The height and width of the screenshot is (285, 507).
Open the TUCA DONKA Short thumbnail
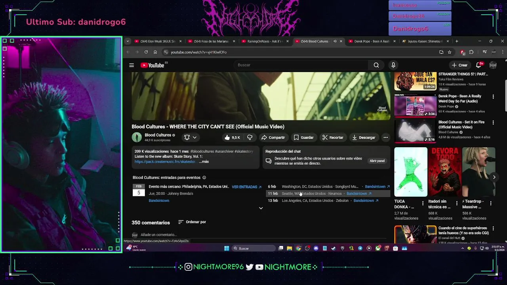[411, 172]
